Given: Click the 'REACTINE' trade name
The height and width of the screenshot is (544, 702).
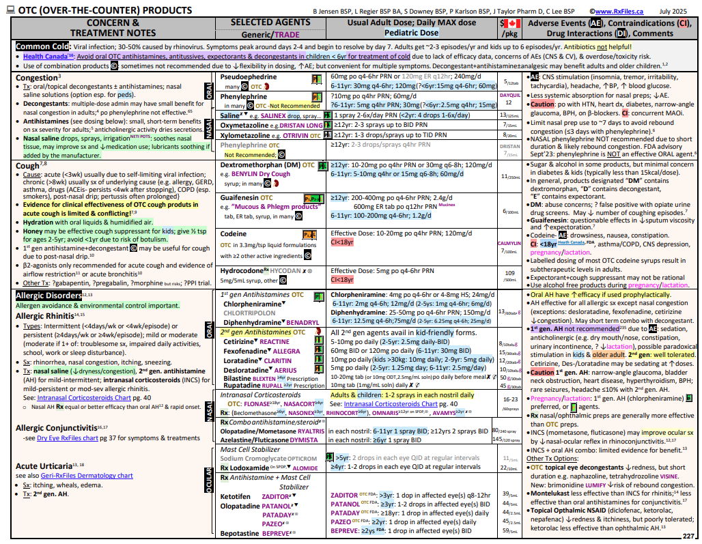Looking at the screenshot, I should [275, 342].
